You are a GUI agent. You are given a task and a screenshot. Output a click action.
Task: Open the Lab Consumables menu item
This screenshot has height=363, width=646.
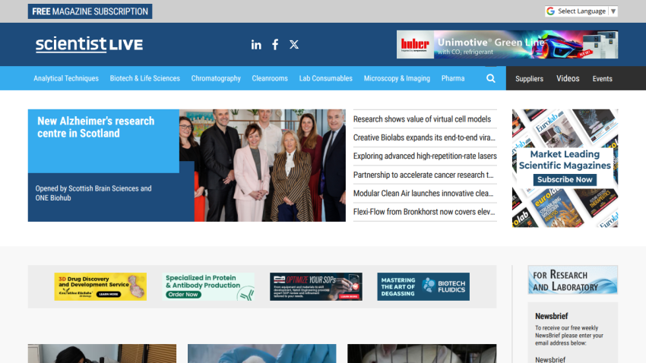(x=325, y=78)
